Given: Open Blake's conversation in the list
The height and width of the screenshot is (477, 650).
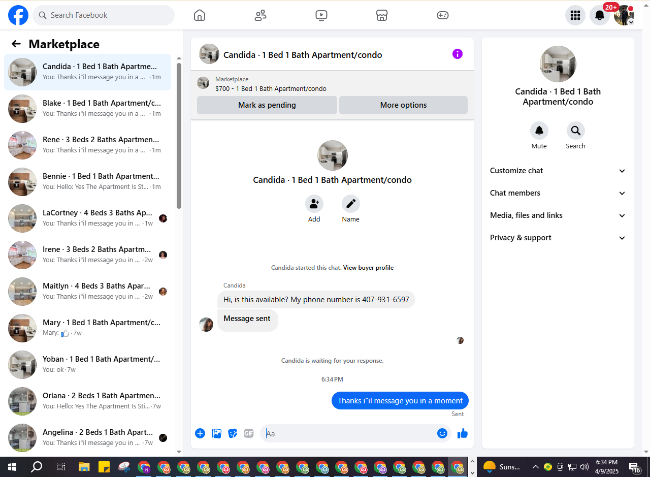Looking at the screenshot, I should pos(88,109).
